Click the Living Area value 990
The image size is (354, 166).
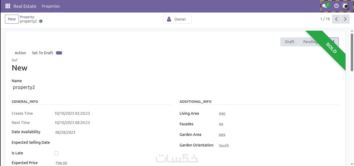[222, 114]
